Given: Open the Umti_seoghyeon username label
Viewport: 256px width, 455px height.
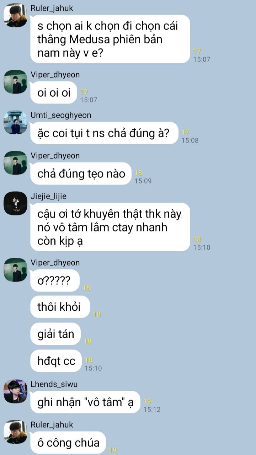Looking at the screenshot, I should (x=61, y=115).
